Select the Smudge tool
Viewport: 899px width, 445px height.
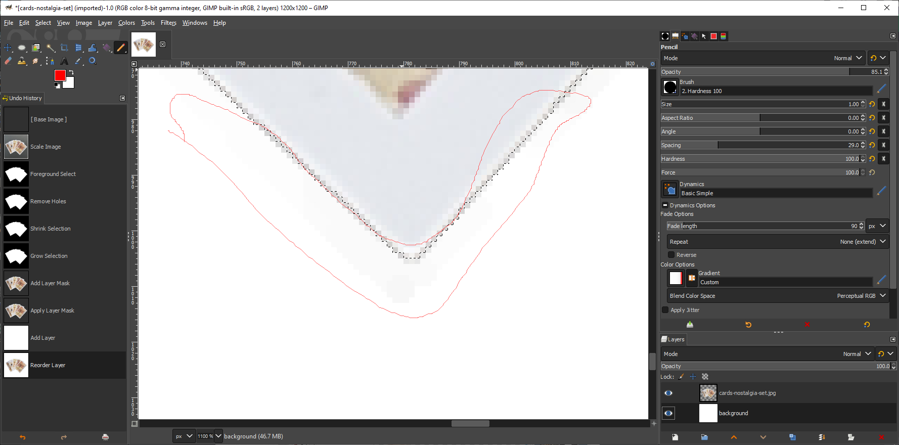36,61
